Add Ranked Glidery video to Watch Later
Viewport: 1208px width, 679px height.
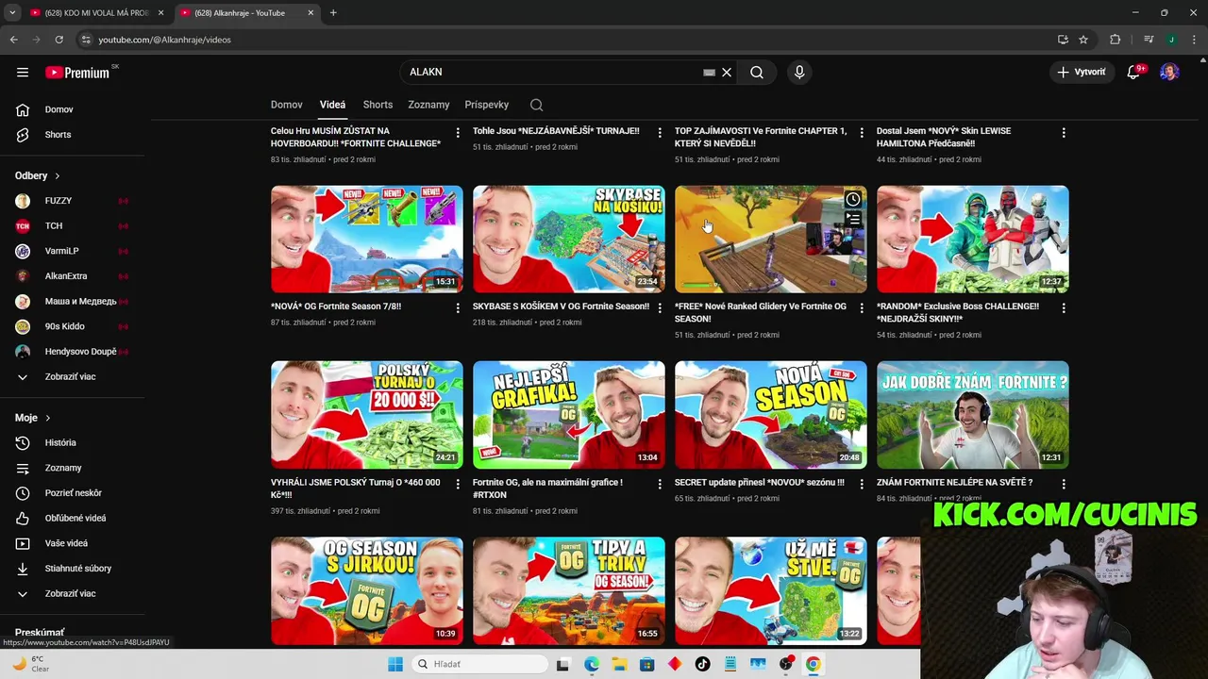pos(852,199)
